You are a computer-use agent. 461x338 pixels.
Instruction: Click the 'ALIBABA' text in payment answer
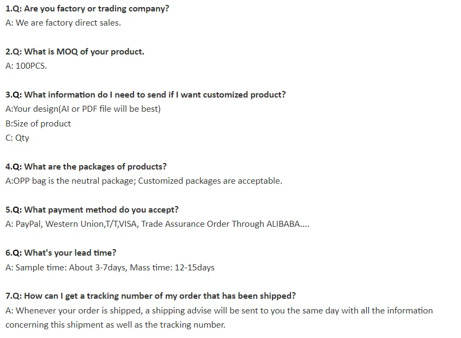pyautogui.click(x=283, y=224)
